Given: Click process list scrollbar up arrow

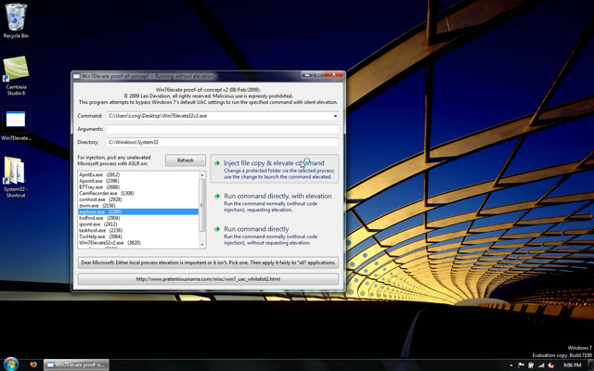Looking at the screenshot, I should pyautogui.click(x=202, y=175).
